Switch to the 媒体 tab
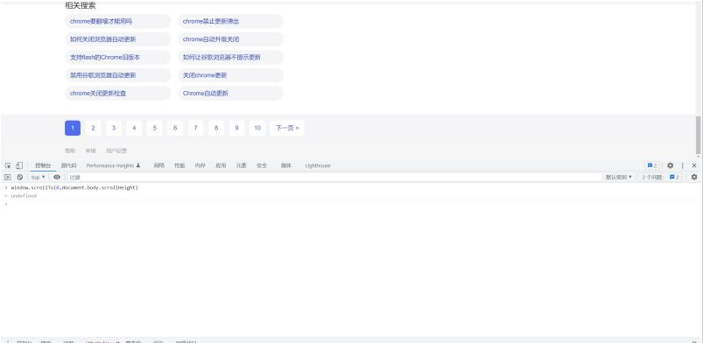The image size is (703, 343). (286, 165)
